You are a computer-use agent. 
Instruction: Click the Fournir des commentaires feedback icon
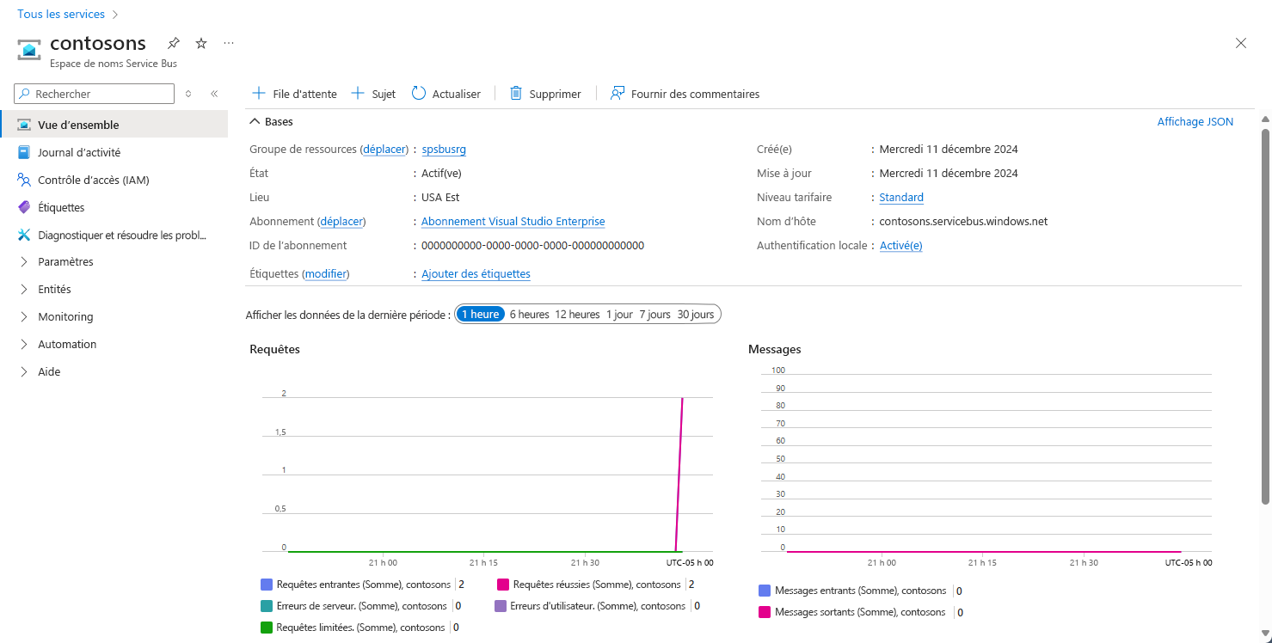click(x=618, y=94)
